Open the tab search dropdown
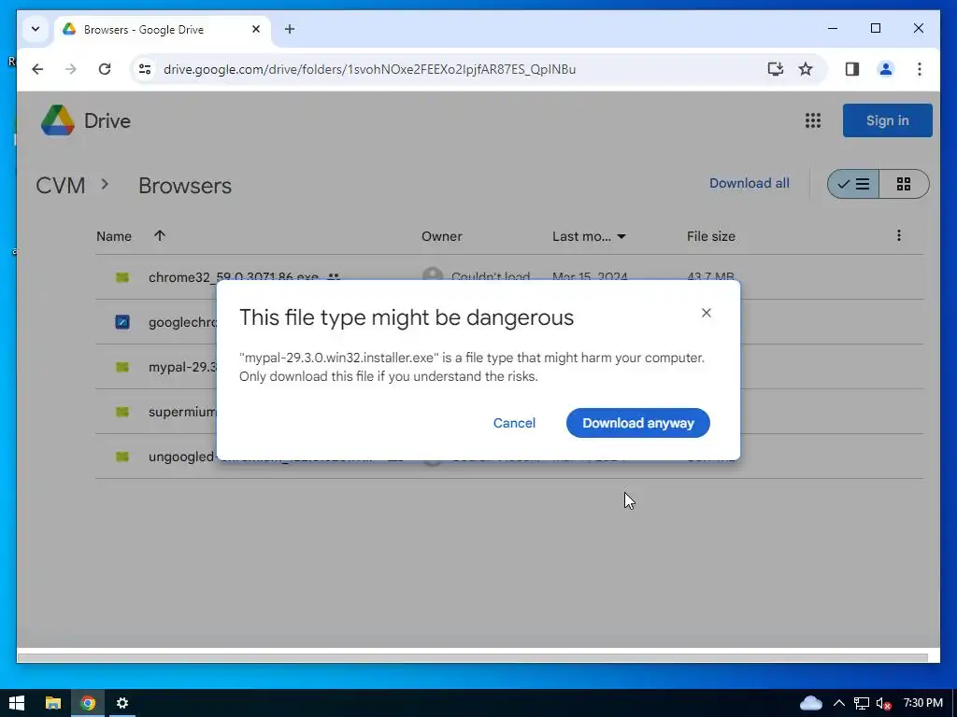The image size is (957, 717). point(36,29)
